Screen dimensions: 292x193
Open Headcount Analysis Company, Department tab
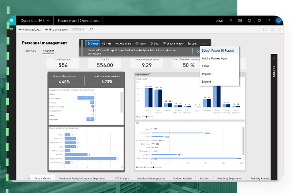(83, 178)
